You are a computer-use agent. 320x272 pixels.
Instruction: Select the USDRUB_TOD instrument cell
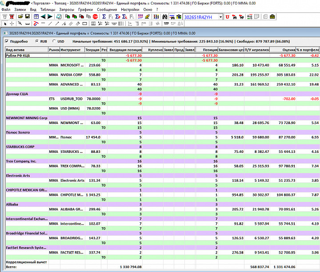pos(72,99)
